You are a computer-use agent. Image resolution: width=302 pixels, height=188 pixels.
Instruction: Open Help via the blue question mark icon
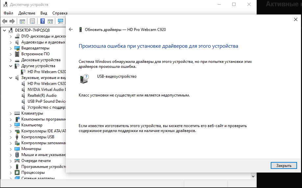(x=42, y=21)
